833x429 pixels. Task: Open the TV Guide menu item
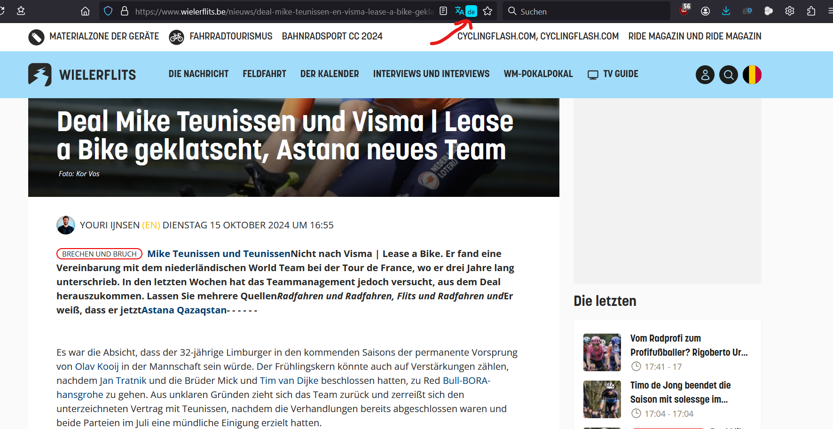coord(613,74)
